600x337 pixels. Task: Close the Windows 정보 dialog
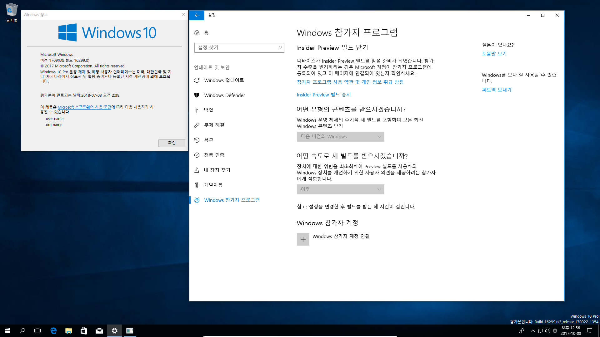183,15
